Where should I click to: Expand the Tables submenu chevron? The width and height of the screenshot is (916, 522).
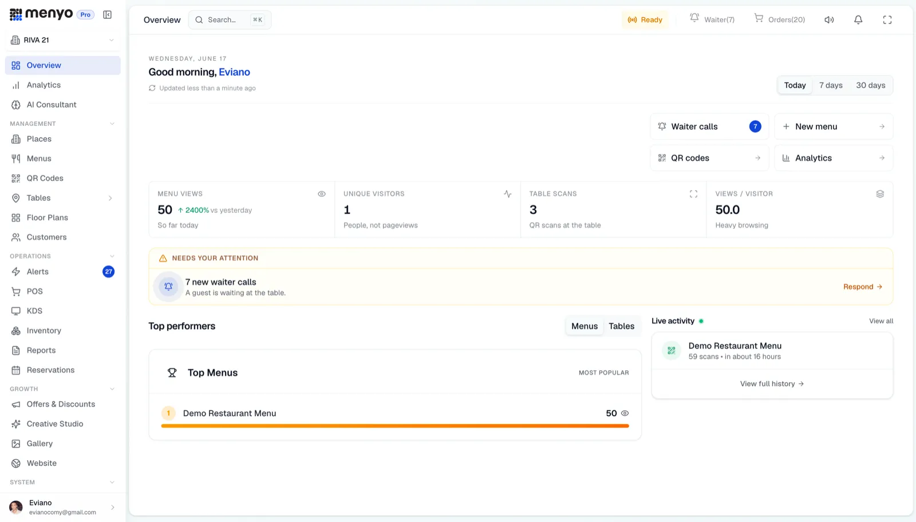pos(110,198)
